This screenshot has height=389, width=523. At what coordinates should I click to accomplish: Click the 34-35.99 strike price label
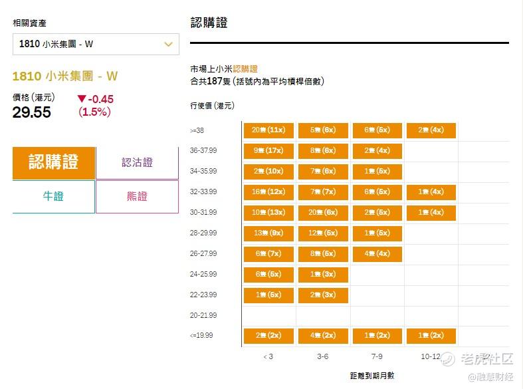(203, 171)
